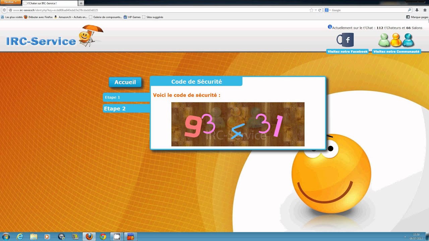Open the Amazon.fr bookmark
The image size is (429, 241).
click(x=71, y=17)
